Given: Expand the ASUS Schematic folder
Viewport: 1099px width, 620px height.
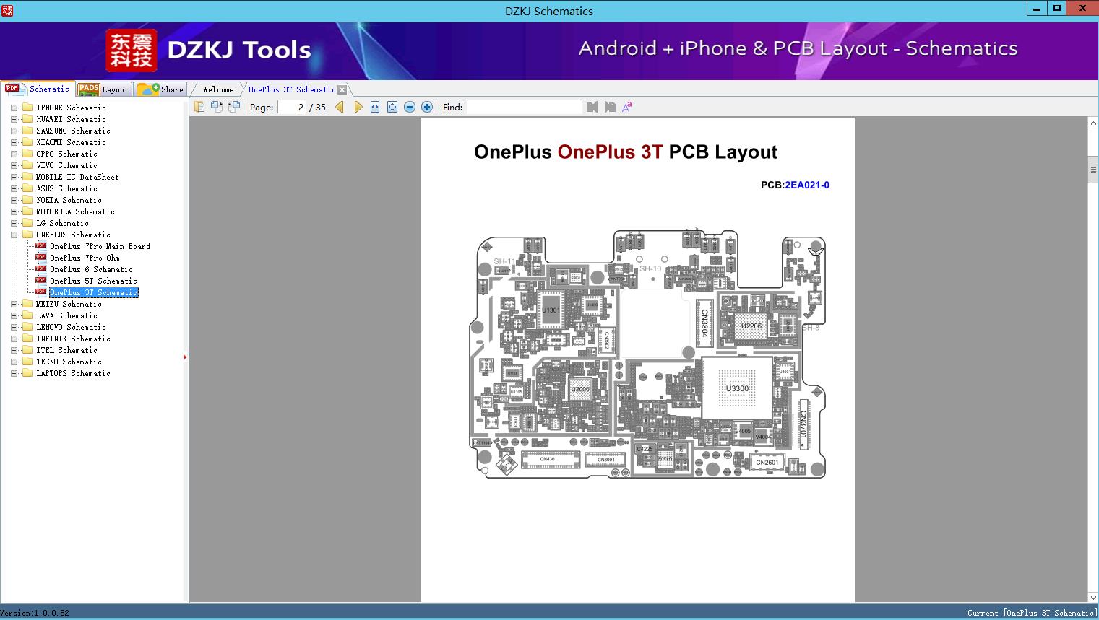Looking at the screenshot, I should pyautogui.click(x=14, y=188).
